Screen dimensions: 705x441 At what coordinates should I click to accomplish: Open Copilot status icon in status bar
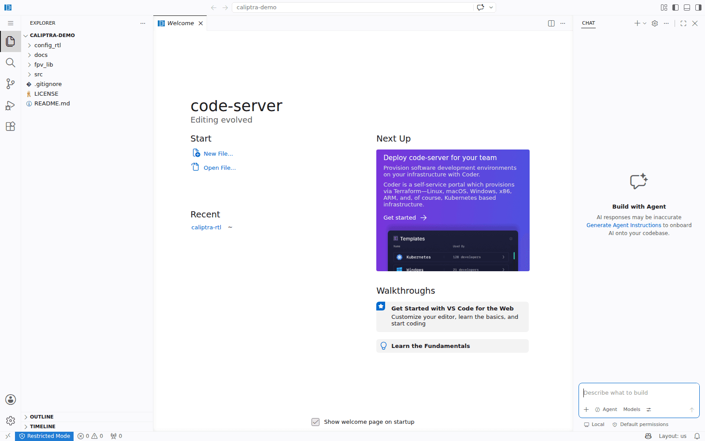tap(648, 436)
